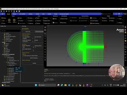This screenshot has width=127, height=95.
Task: Select the pan tool in graphics toolbar
Action: [x=45, y=39]
